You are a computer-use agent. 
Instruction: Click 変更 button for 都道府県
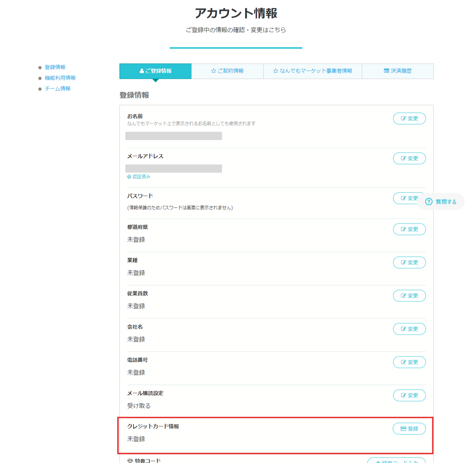pos(409,229)
